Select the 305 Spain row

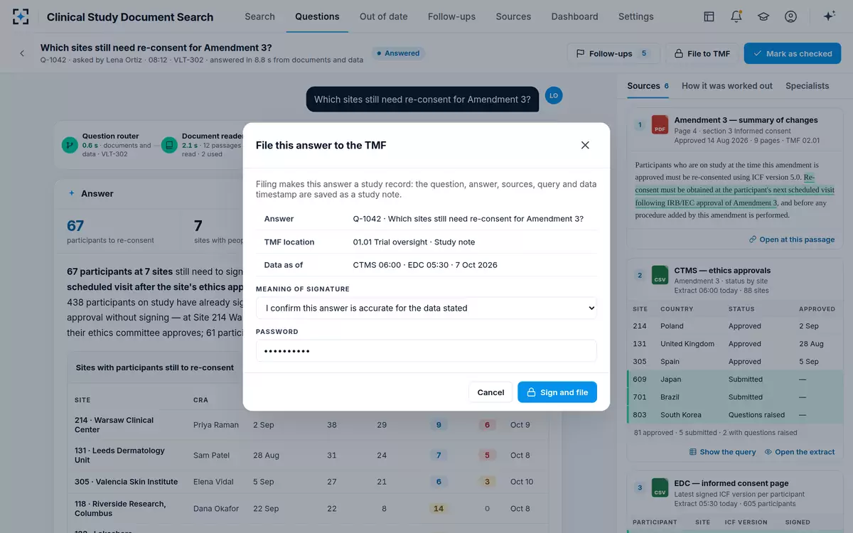tap(735, 362)
